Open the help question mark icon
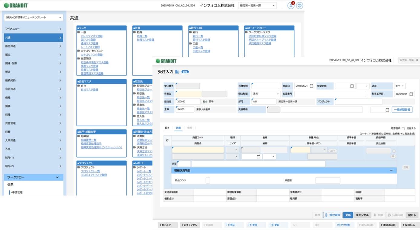Screen dimensions: 420x230 (x=300, y=5)
